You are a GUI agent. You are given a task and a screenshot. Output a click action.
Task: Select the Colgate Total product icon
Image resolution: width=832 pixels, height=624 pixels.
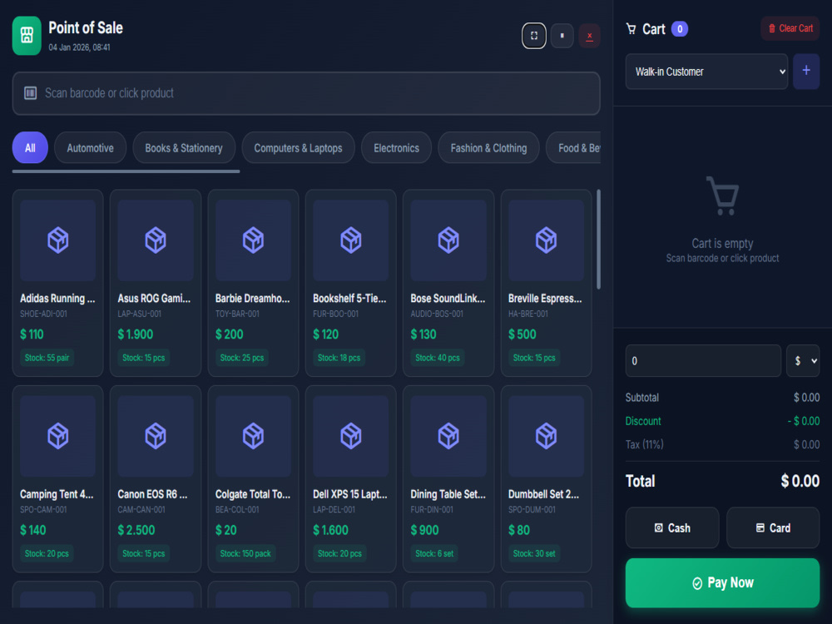coord(253,436)
